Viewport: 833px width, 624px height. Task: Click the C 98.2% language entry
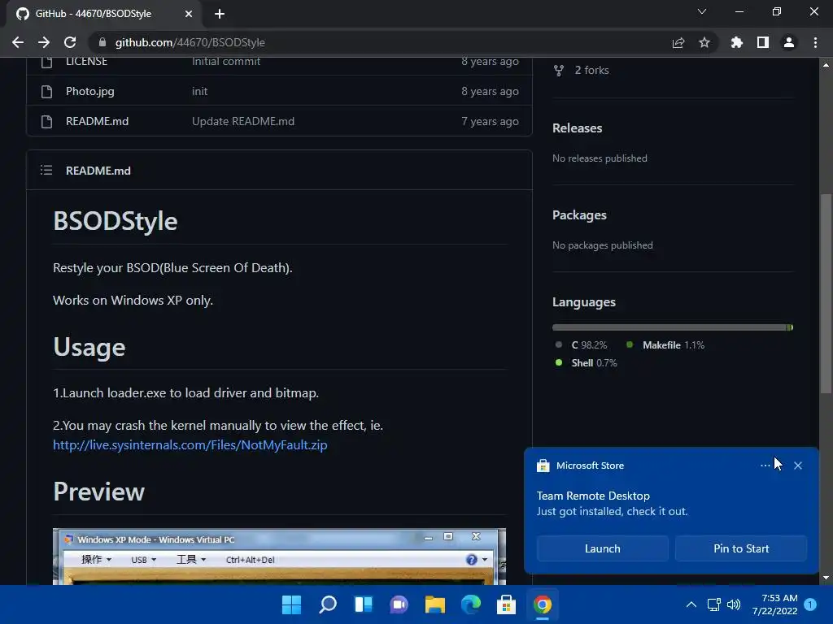581,344
